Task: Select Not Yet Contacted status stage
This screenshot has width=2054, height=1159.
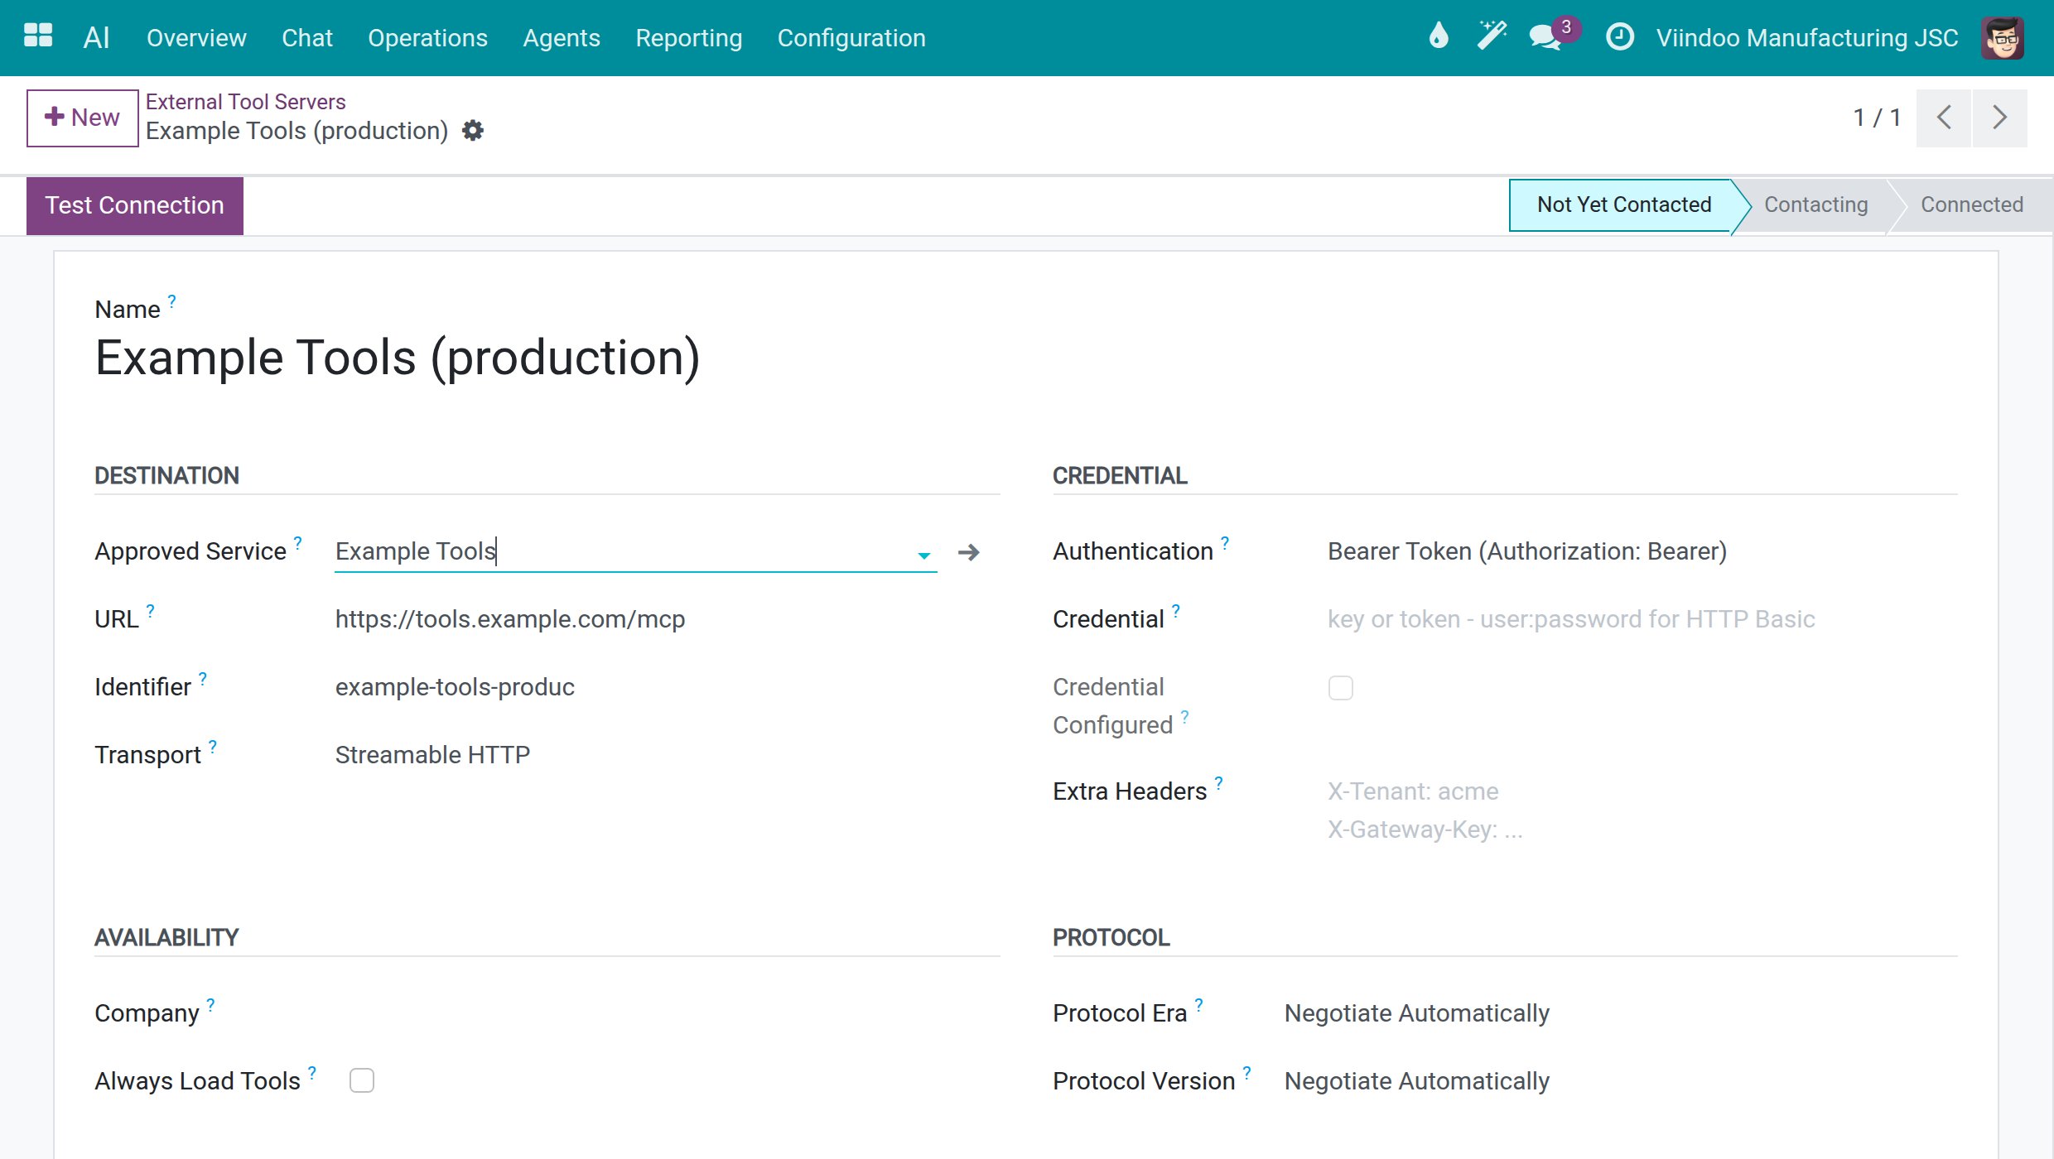Action: pyautogui.click(x=1623, y=204)
